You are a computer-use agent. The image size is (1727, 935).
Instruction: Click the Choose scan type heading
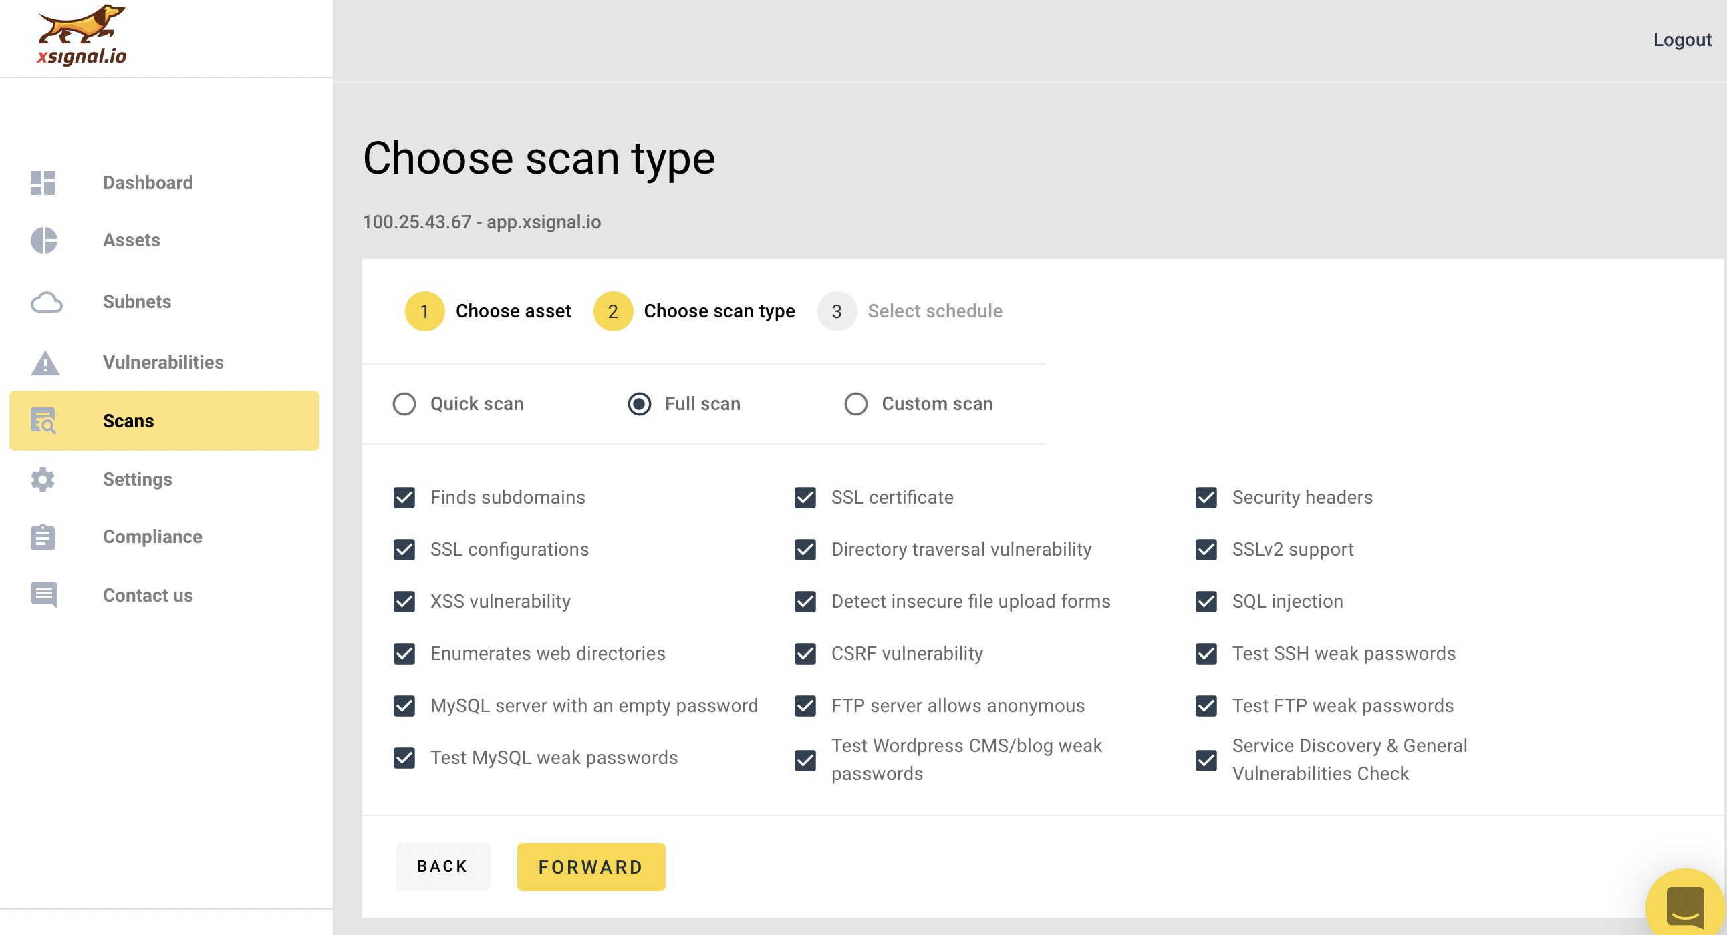[539, 159]
